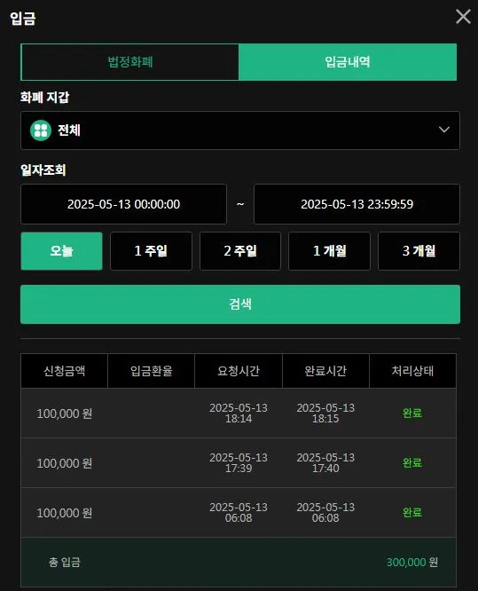The width and height of the screenshot is (478, 591).
Task: Select the 입금내역 tab
Action: 348,62
